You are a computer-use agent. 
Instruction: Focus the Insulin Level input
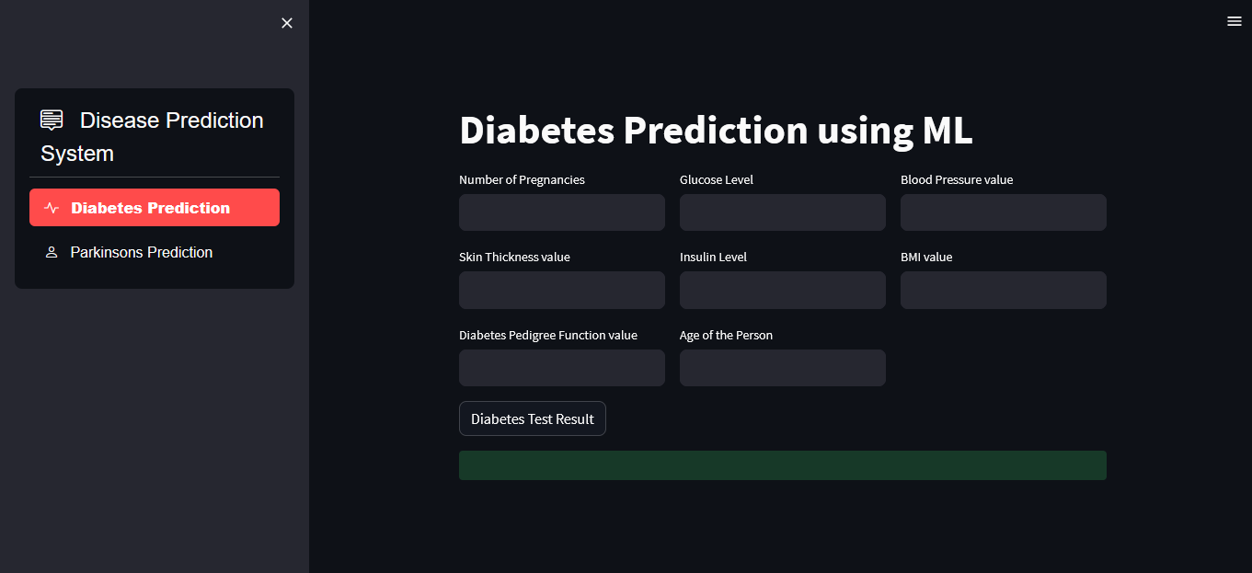click(782, 290)
